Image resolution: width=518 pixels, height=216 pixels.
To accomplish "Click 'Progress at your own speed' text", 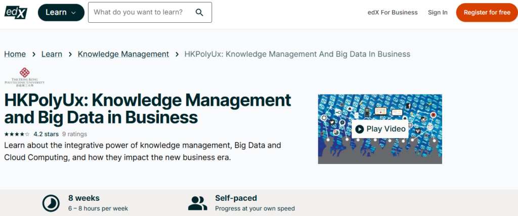I will (255, 209).
